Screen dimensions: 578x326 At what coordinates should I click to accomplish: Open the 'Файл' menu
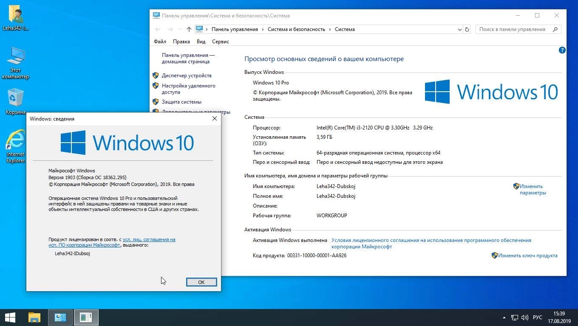click(x=160, y=42)
